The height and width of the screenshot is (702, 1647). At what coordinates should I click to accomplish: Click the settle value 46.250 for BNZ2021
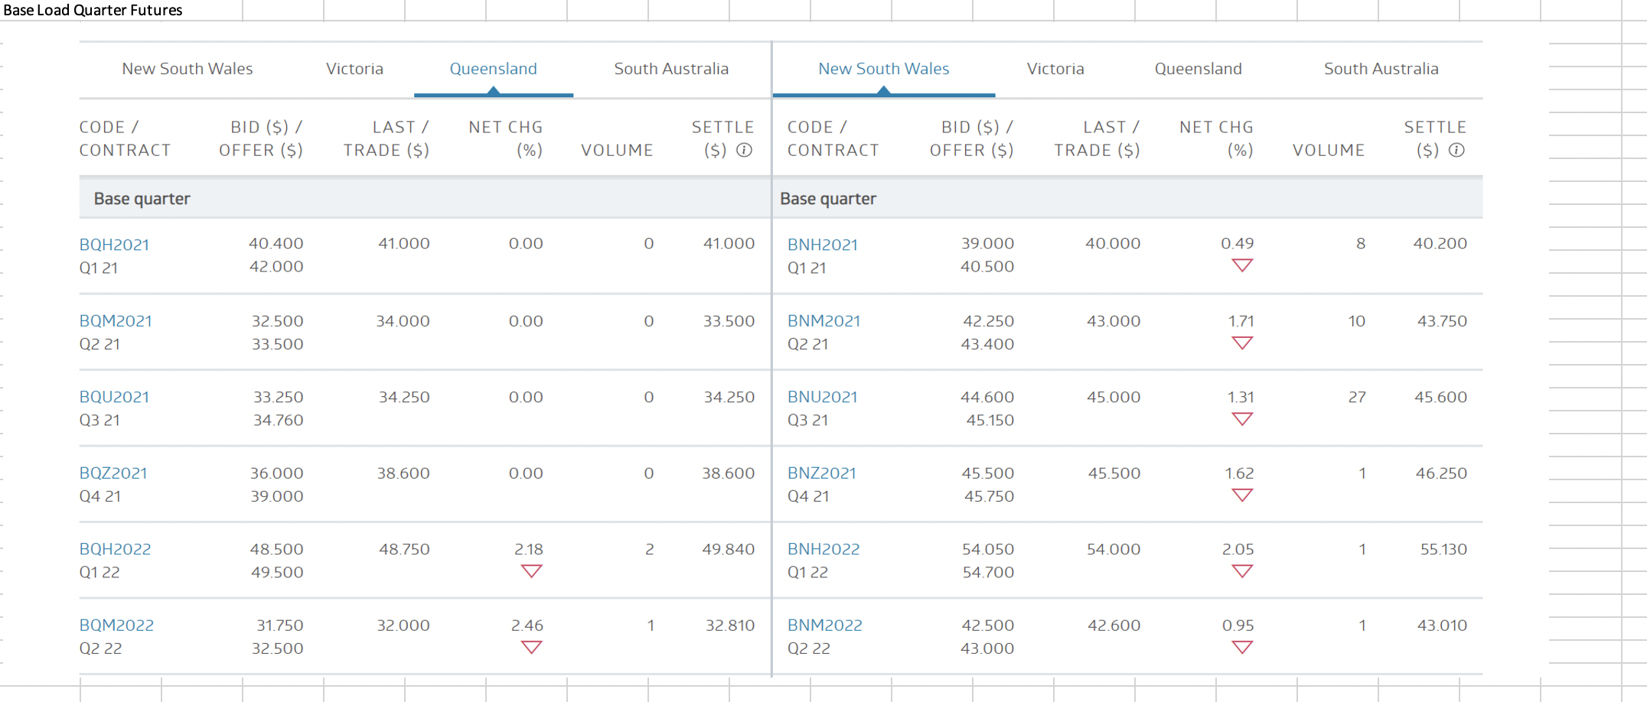pyautogui.click(x=1442, y=473)
